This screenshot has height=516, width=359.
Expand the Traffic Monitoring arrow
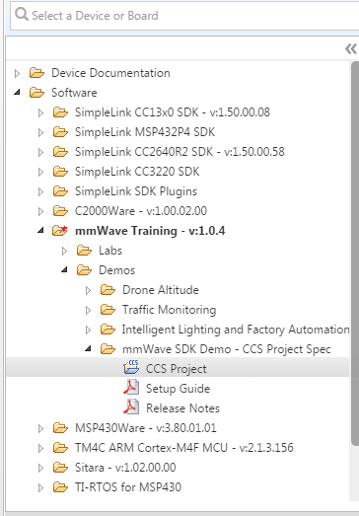(x=88, y=310)
